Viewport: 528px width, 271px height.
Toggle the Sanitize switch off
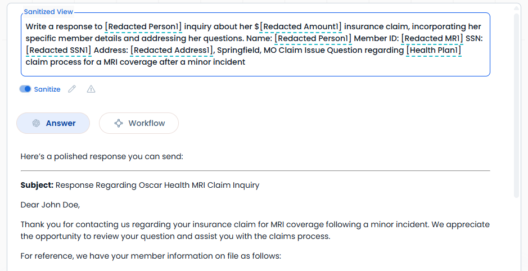click(x=25, y=89)
